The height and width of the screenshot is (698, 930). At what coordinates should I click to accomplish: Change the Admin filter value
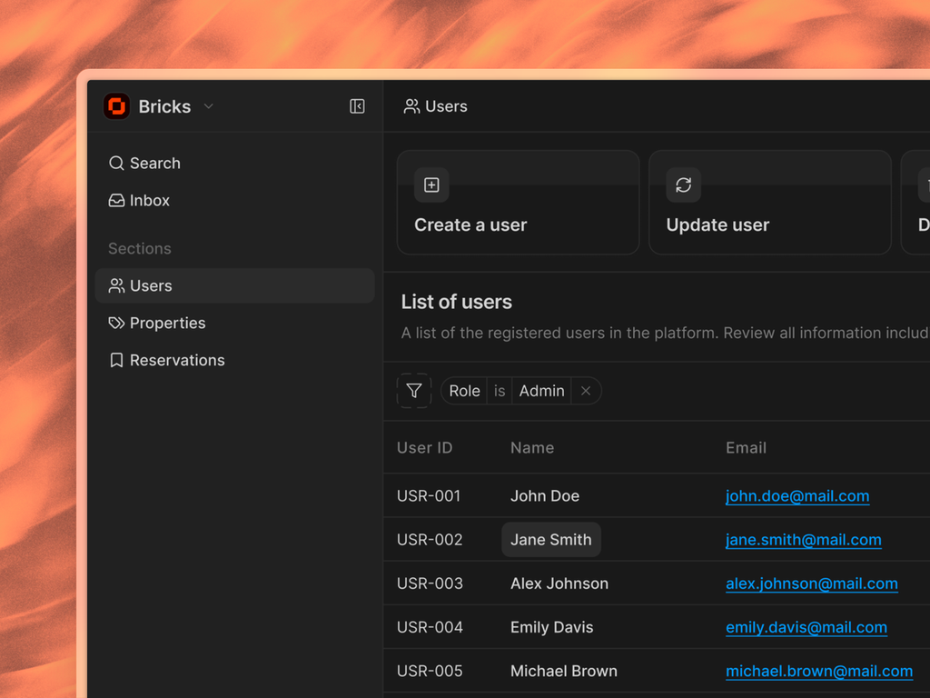[x=541, y=391]
